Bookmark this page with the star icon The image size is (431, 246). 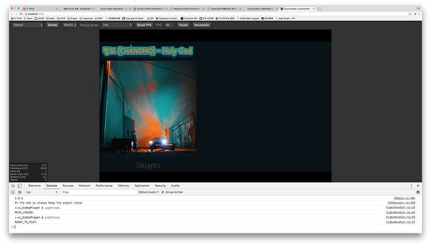point(410,14)
